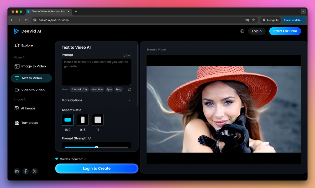
Task: Bookmark this page with star icon
Action: tap(254, 20)
